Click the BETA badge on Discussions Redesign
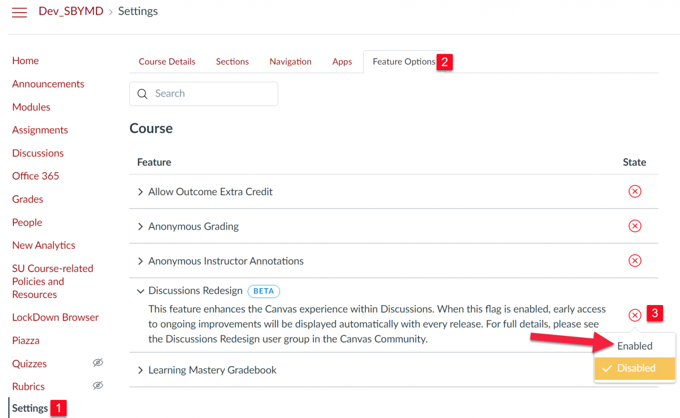 coord(263,291)
